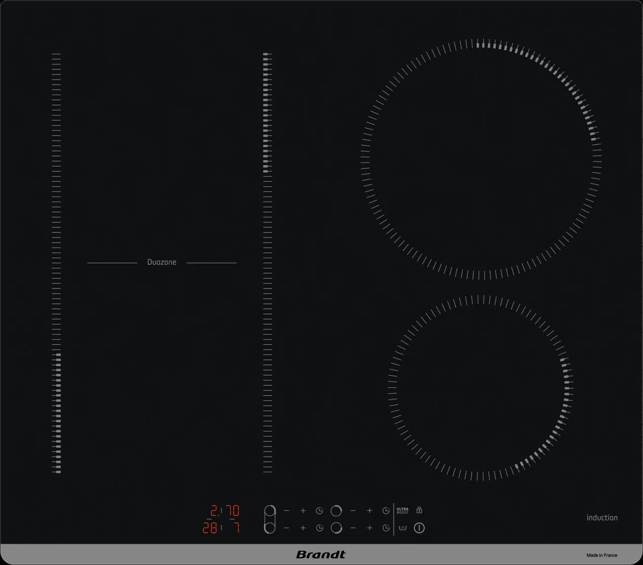Image resolution: width=643 pixels, height=565 pixels.
Task: Set timer for upper Duozone zone
Action: pyautogui.click(x=319, y=511)
